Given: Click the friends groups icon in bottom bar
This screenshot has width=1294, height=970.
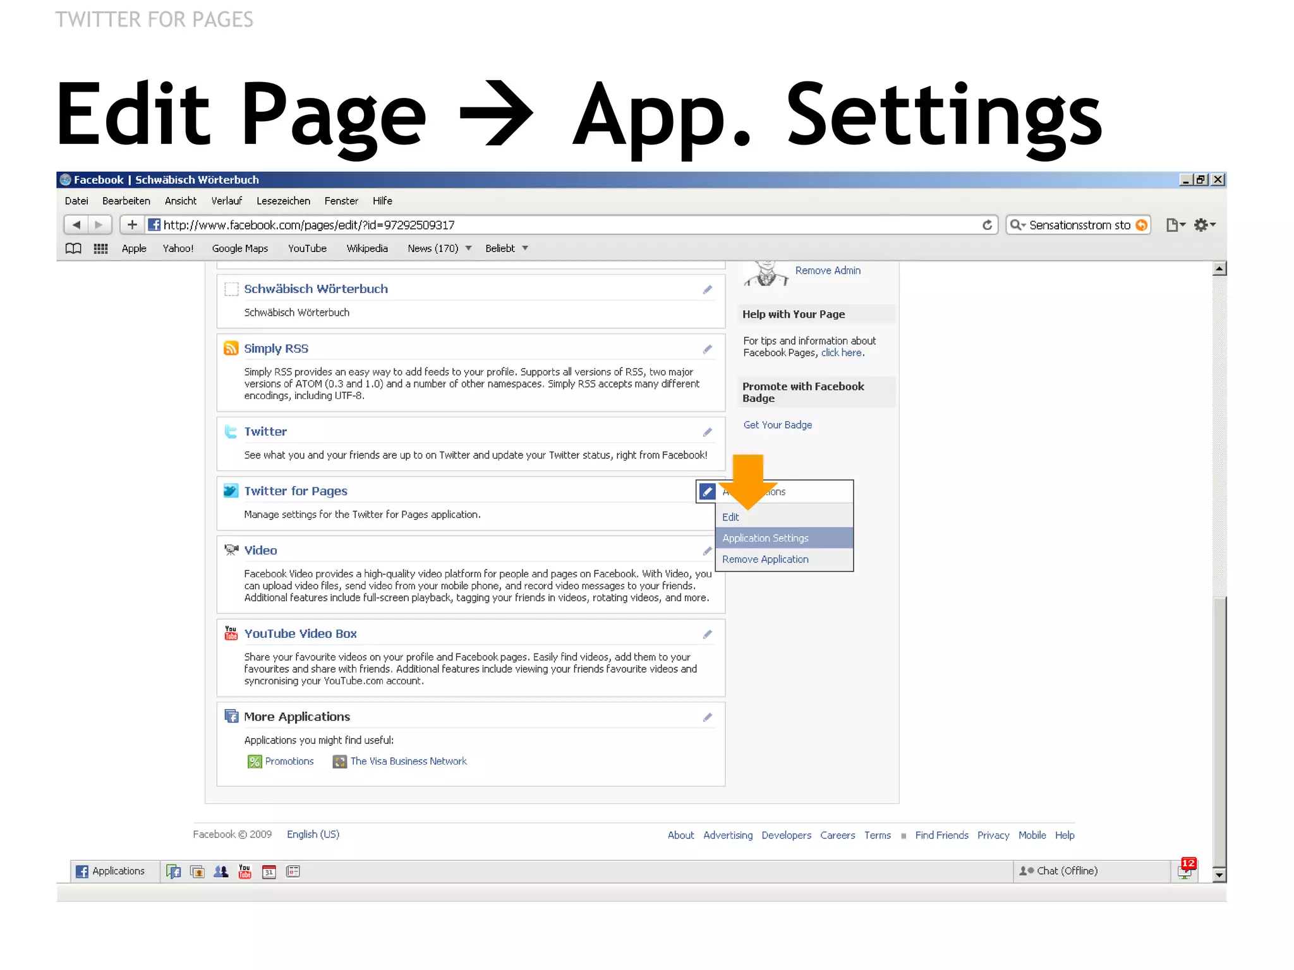Looking at the screenshot, I should pyautogui.click(x=221, y=871).
